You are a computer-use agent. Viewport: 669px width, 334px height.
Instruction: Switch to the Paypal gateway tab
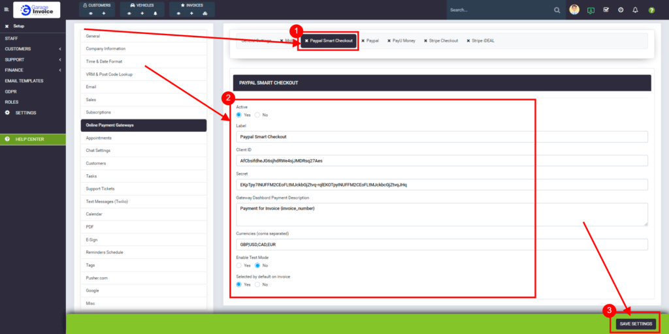370,41
